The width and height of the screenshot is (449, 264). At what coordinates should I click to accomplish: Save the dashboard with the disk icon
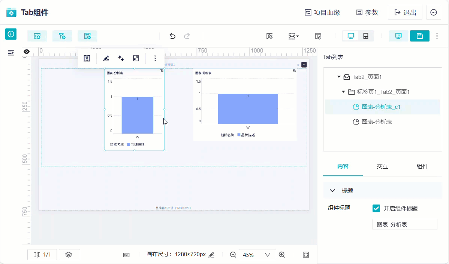(419, 36)
